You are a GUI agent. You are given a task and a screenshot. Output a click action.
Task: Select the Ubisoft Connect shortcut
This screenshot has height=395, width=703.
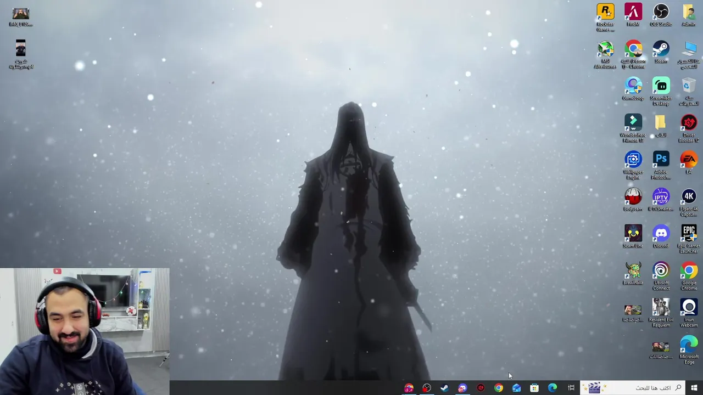tap(661, 276)
